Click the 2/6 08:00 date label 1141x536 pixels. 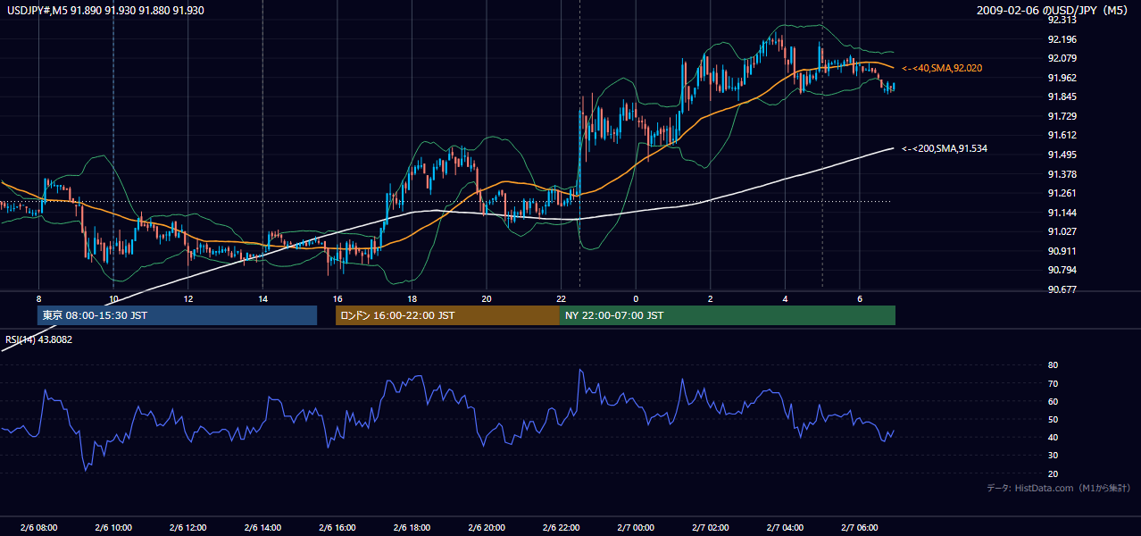38,528
